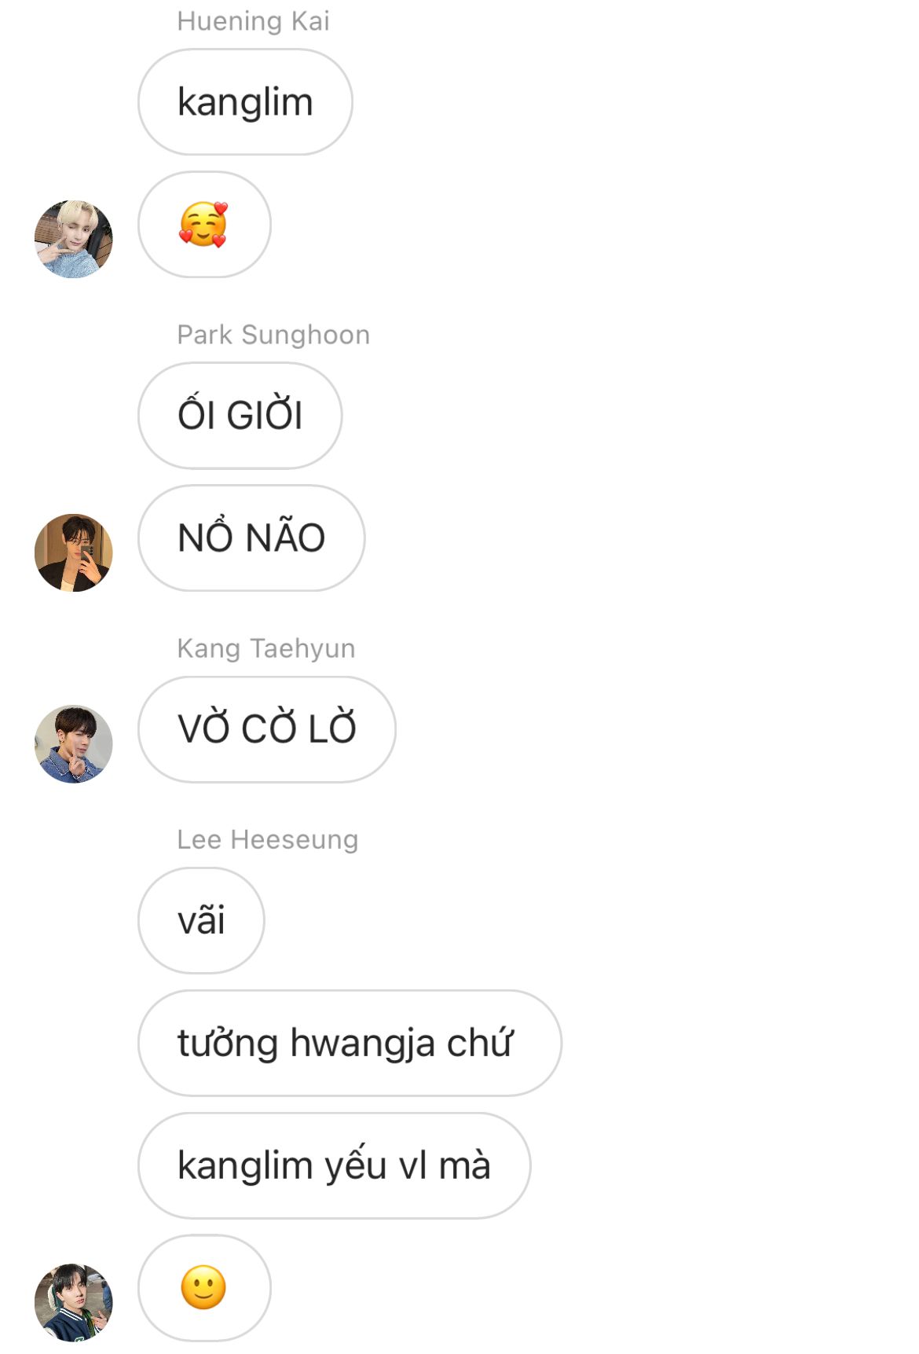Tap the tưởng hwangja chứ message
The width and height of the screenshot is (919, 1354).
tap(350, 1043)
